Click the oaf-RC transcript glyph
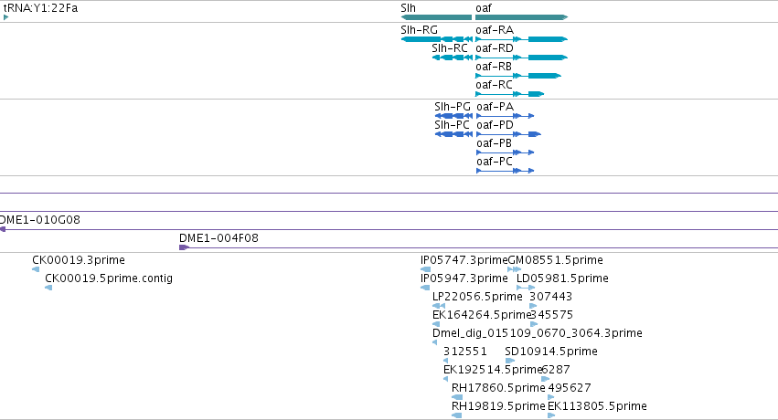The image size is (778, 420). point(509,94)
